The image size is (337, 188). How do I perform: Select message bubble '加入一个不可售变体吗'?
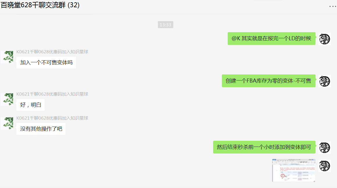point(46,63)
